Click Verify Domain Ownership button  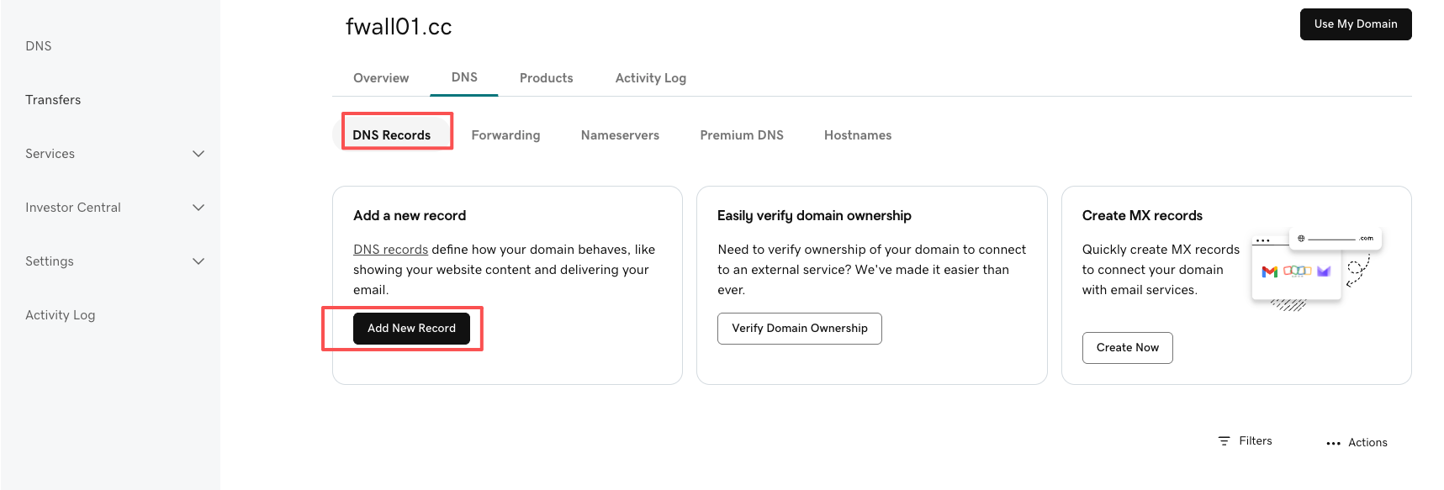tap(799, 329)
